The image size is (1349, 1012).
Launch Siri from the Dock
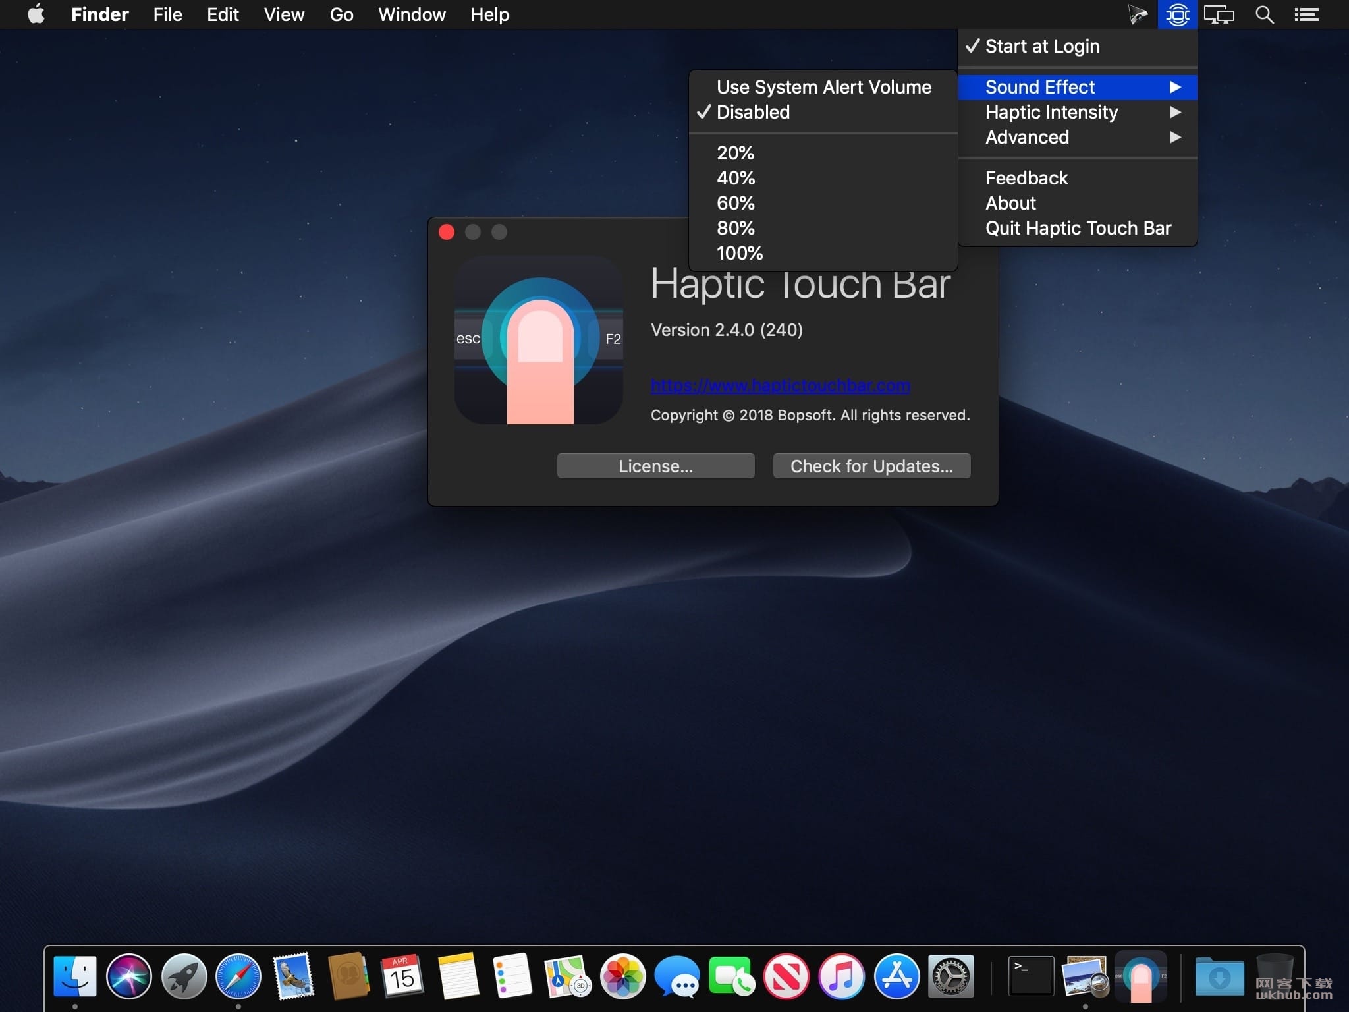pos(129,976)
